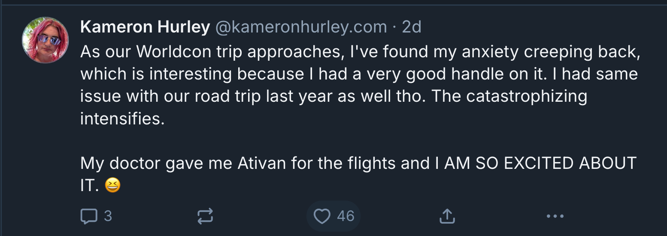
Task: Open the share icon for this post
Action: [446, 216]
